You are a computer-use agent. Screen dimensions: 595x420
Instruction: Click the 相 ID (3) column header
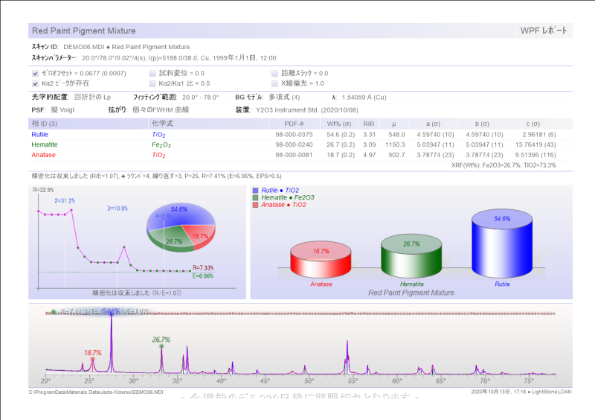pos(44,123)
